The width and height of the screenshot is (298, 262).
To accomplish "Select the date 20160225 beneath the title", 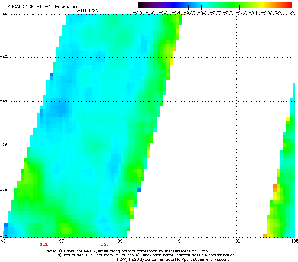I will [x=87, y=10].
